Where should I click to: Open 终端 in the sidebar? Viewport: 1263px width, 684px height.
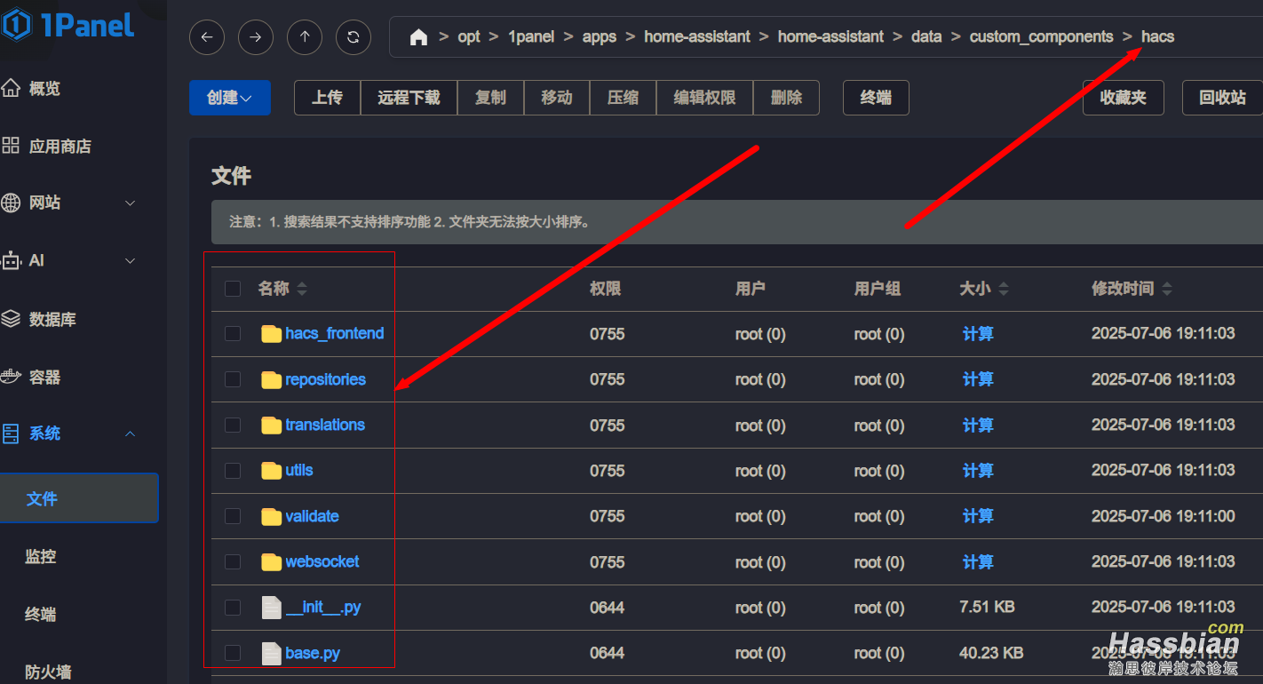coord(41,614)
